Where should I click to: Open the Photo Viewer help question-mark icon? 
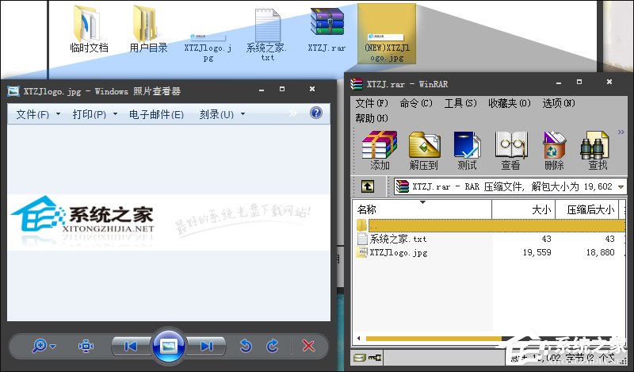point(316,113)
